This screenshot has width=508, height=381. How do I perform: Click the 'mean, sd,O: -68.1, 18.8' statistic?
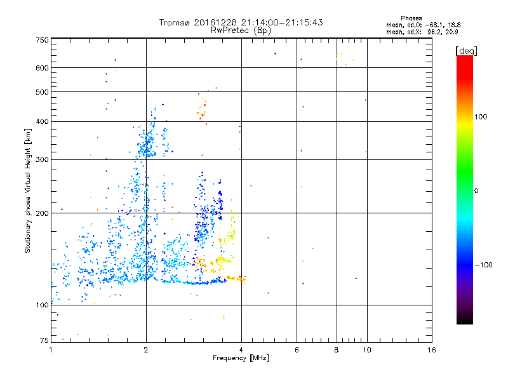tap(423, 25)
